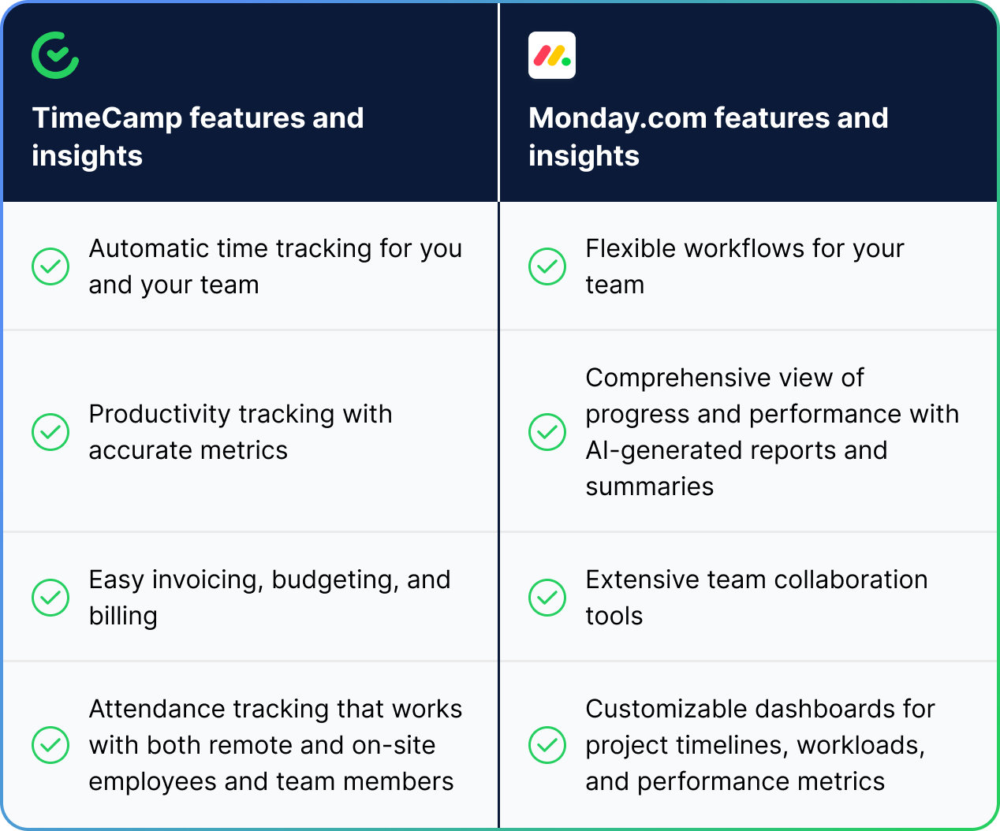This screenshot has width=1000, height=831.
Task: Click checkmark beside Extensive team collaboration tools
Action: tap(547, 598)
